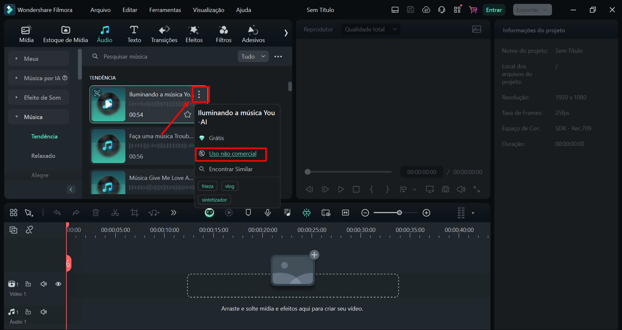Screen dimensions: 622x330
Task: Record a voiceover with the microphone icon
Action: pos(268,213)
